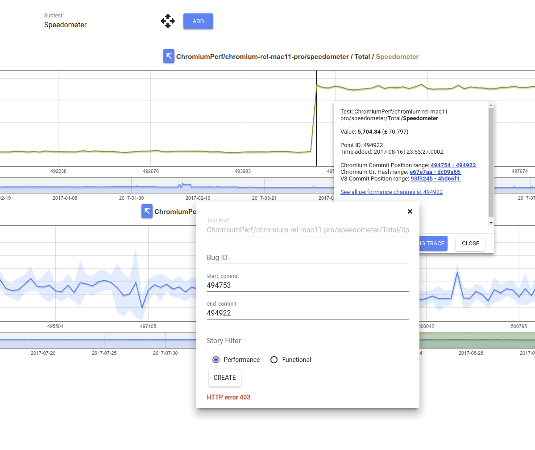Click the x-axis label 492238
Image resolution: width=535 pixels, height=450 pixels.
tap(58, 171)
